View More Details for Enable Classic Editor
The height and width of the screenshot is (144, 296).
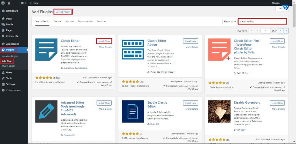(192, 109)
